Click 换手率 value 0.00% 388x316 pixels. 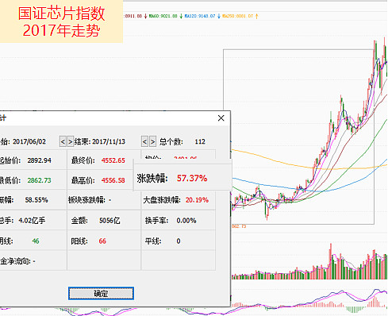click(186, 220)
